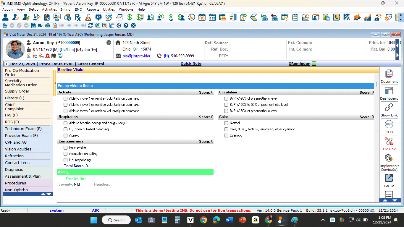Collapse the left panel orange arrow
Screen dimensions: 404x227
point(55,83)
